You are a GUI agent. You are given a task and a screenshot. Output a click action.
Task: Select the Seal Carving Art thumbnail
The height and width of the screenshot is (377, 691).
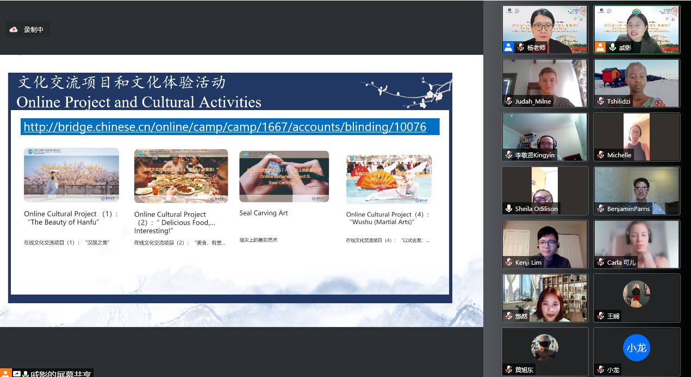(284, 176)
